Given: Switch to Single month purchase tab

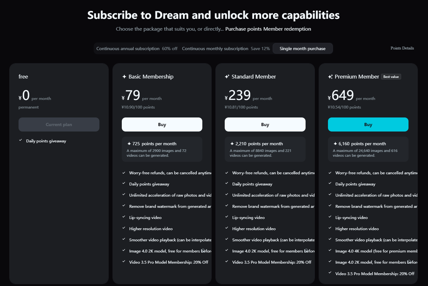Looking at the screenshot, I should (x=302, y=49).
